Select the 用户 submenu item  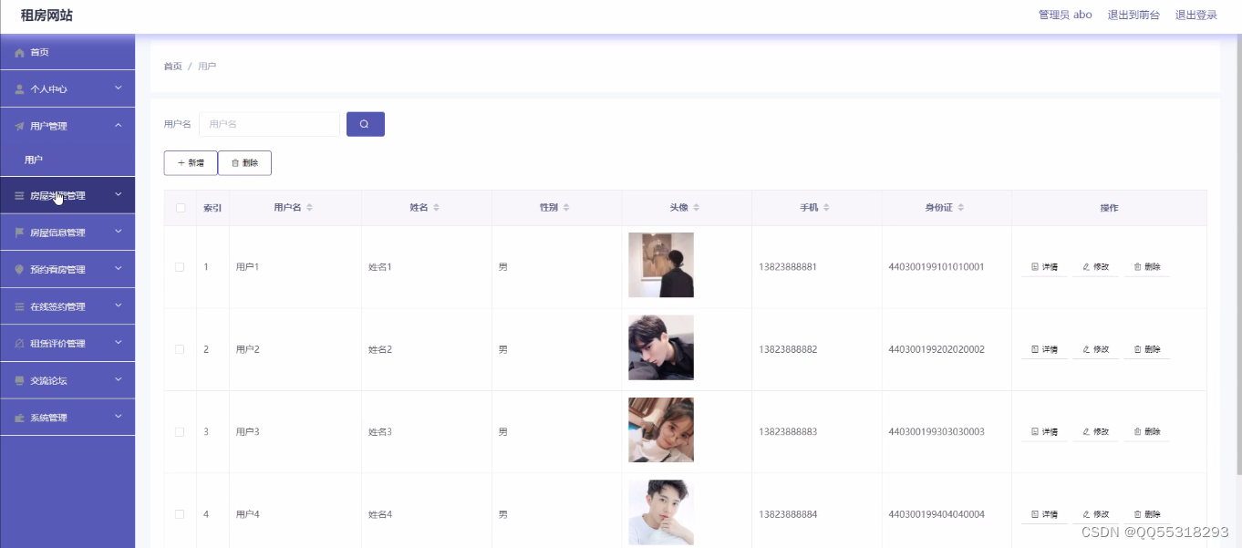[x=67, y=160]
